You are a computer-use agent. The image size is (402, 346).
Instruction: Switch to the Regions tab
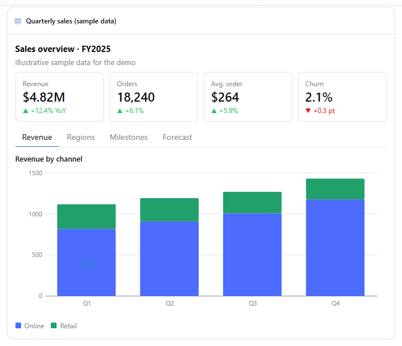pos(81,138)
